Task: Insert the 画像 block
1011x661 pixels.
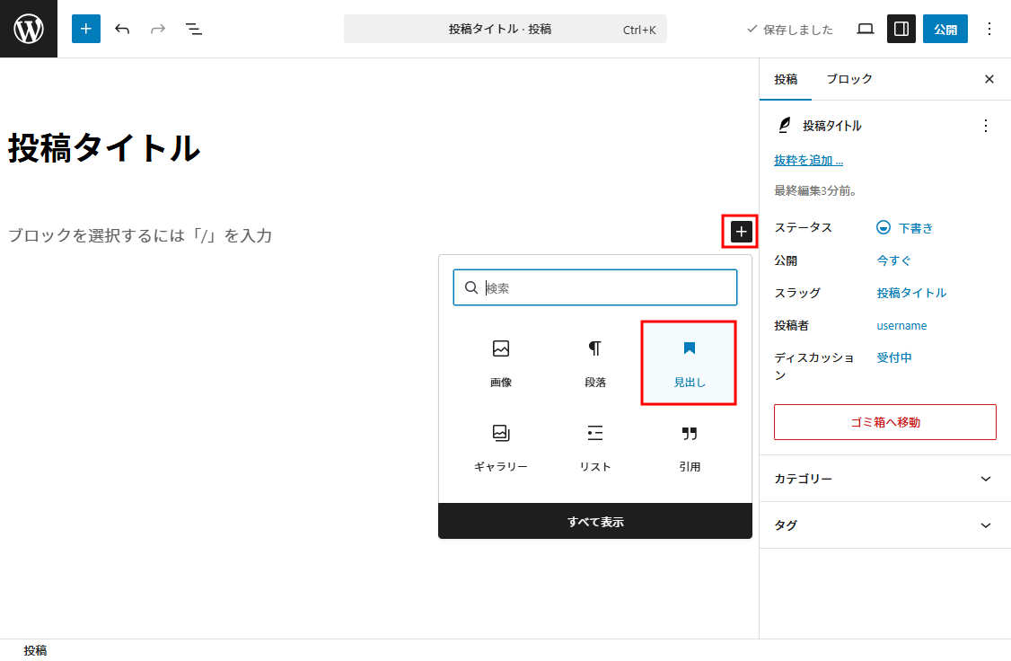Action: 501,363
